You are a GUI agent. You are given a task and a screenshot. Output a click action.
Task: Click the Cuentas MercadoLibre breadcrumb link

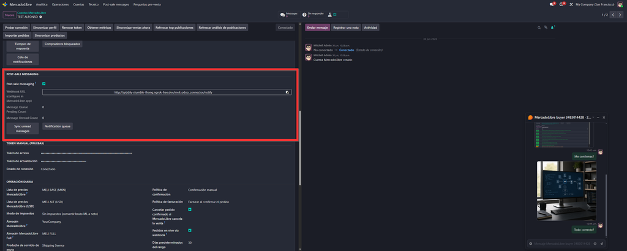pyautogui.click(x=32, y=13)
